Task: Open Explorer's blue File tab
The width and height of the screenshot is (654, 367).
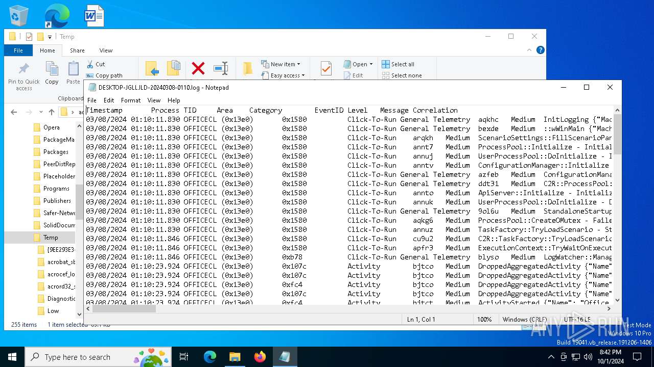Action: click(x=18, y=50)
